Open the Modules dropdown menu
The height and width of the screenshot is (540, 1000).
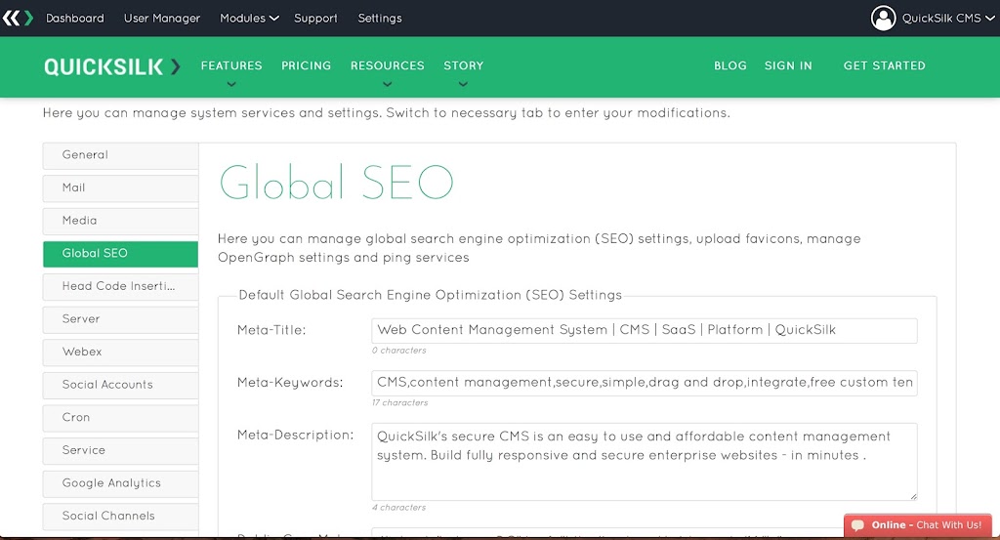tap(249, 18)
